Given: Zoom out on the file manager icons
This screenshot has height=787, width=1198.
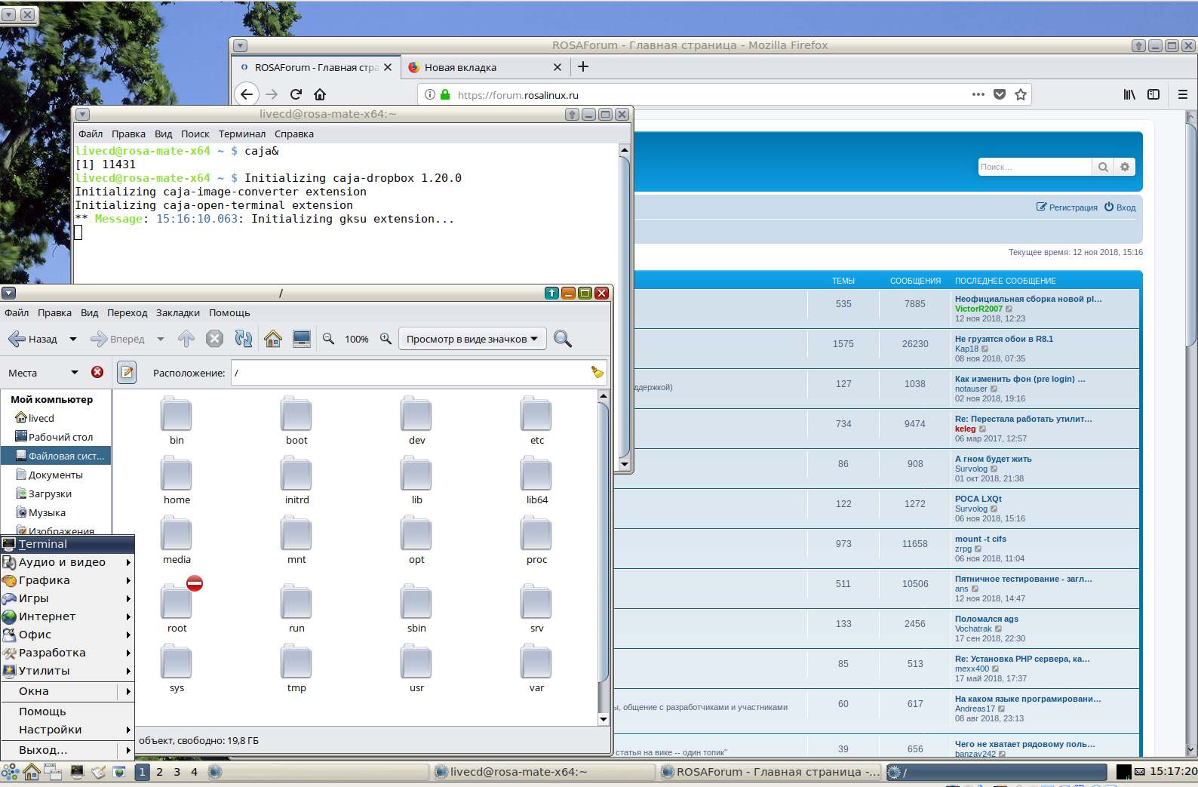Looking at the screenshot, I should [x=328, y=339].
